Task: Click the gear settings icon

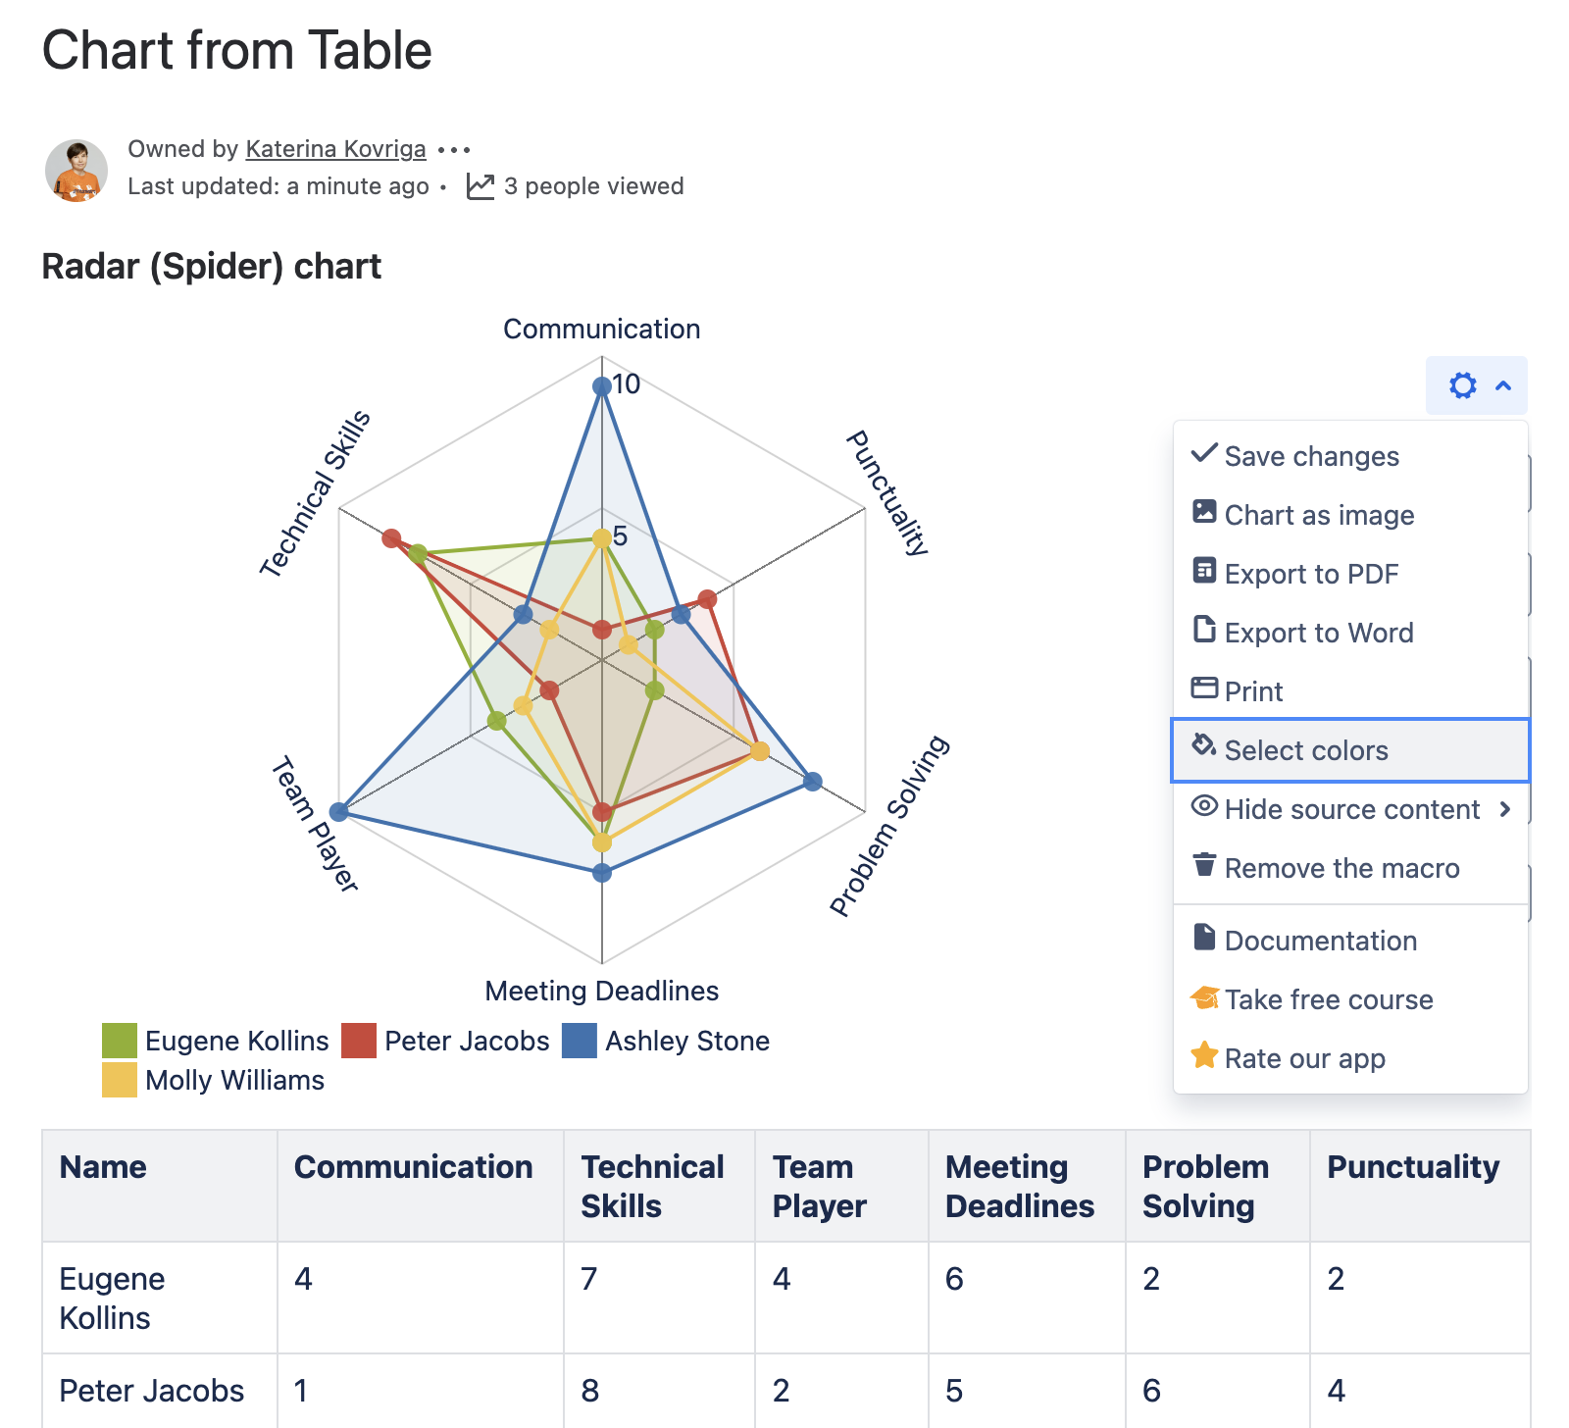Action: coord(1462,385)
